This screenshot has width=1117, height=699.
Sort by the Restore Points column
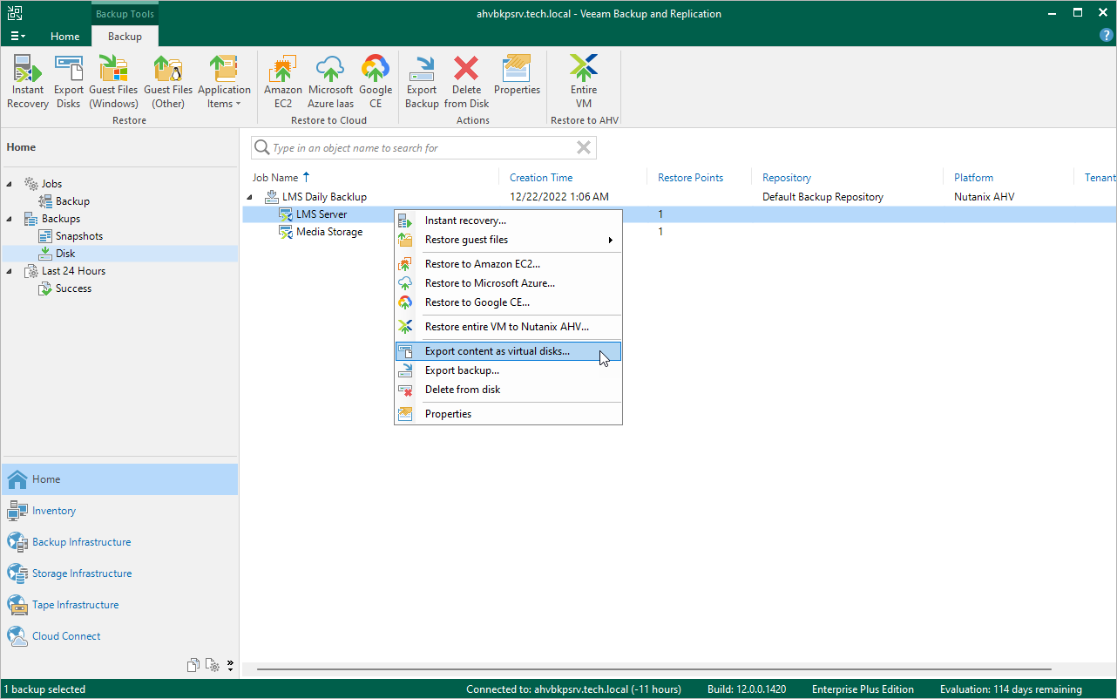(690, 178)
